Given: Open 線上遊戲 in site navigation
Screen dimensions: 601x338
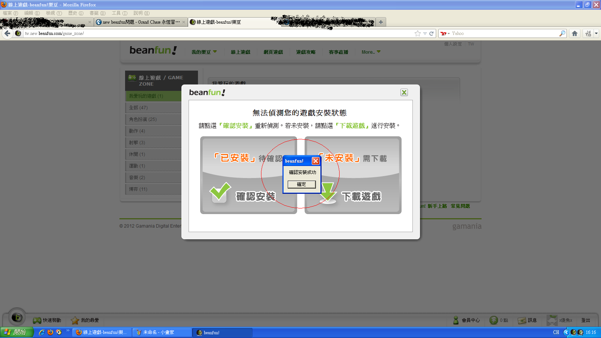Looking at the screenshot, I should 240,52.
